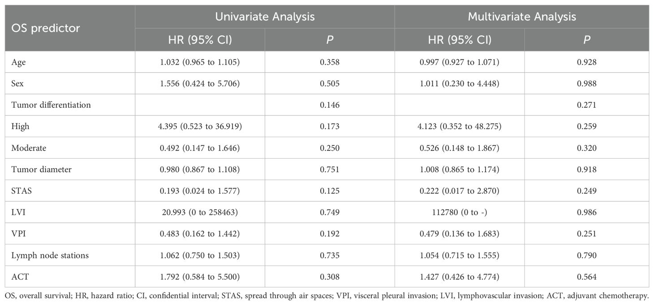Viewport: 654px width, 305px height.
Task: Click the abbreviations footnote below the table
Action: [327, 296]
